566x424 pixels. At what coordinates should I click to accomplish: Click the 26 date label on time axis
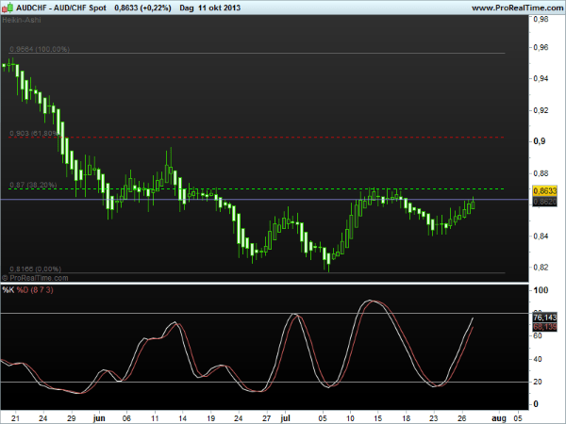click(461, 418)
